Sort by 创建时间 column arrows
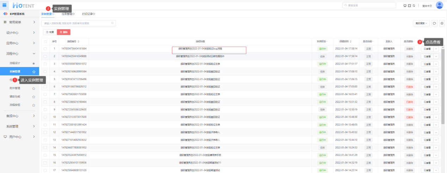Screen dimensions: 447x173 tap(350, 41)
